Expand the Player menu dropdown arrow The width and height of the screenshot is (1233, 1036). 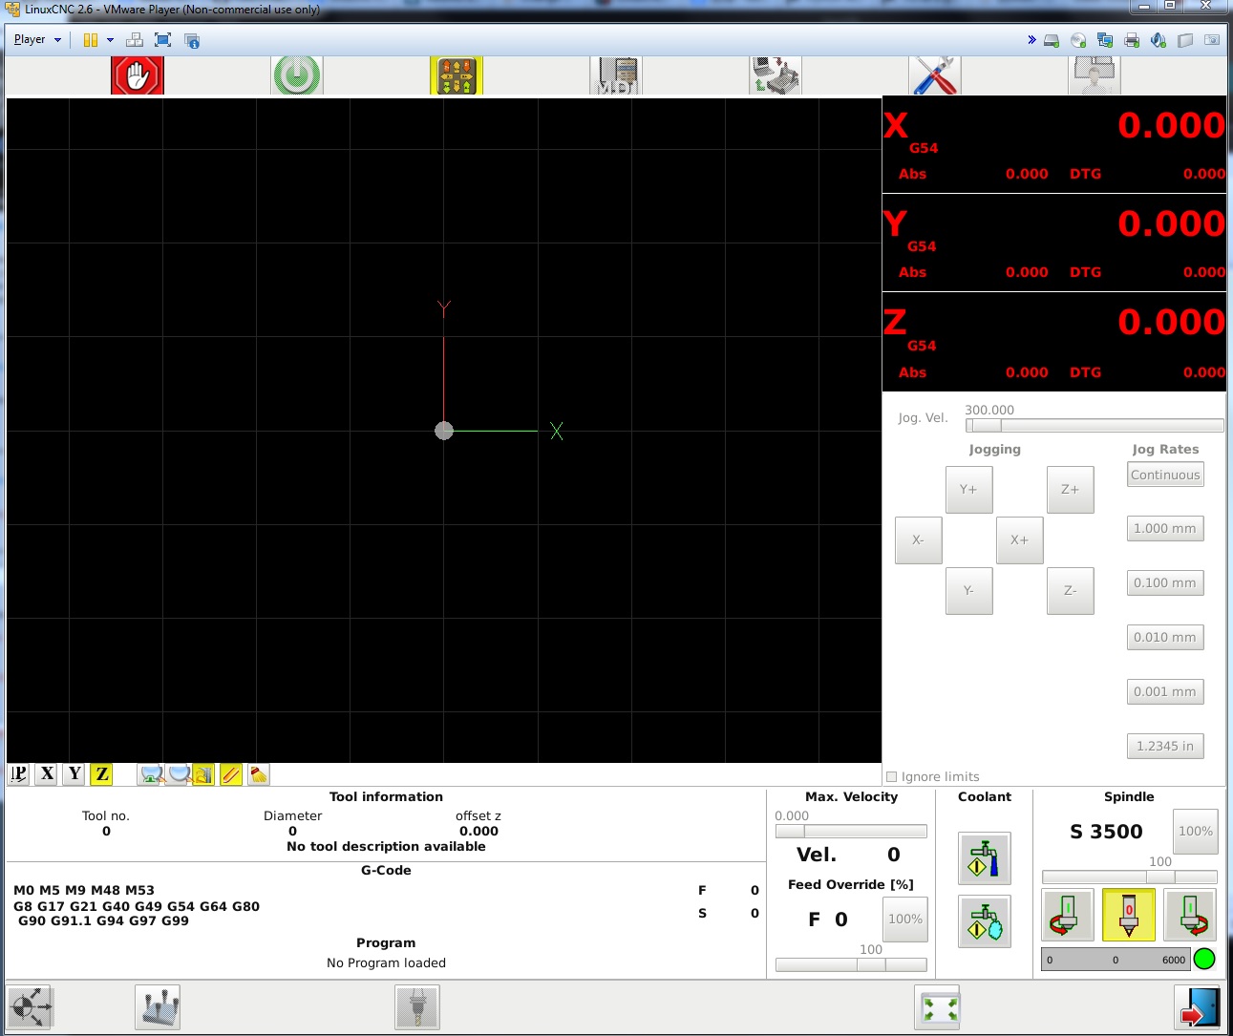click(x=58, y=40)
